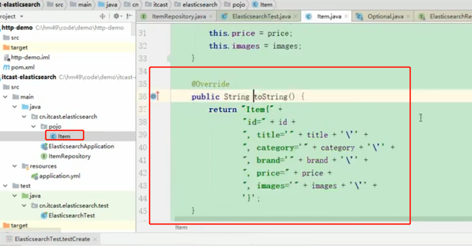Click "this.images = images;" on line 32
Image resolution: width=472 pixels, height=246 pixels.
coord(255,46)
